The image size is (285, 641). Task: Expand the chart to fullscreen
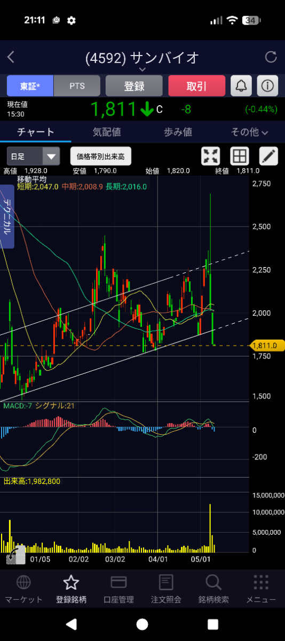(211, 156)
